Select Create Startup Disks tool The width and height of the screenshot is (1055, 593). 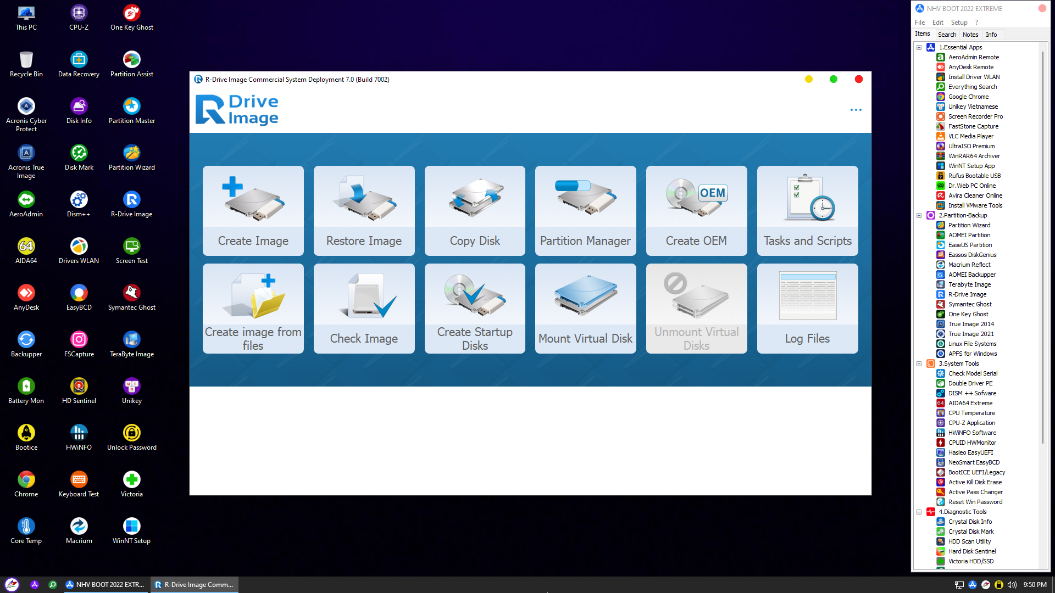tap(475, 307)
